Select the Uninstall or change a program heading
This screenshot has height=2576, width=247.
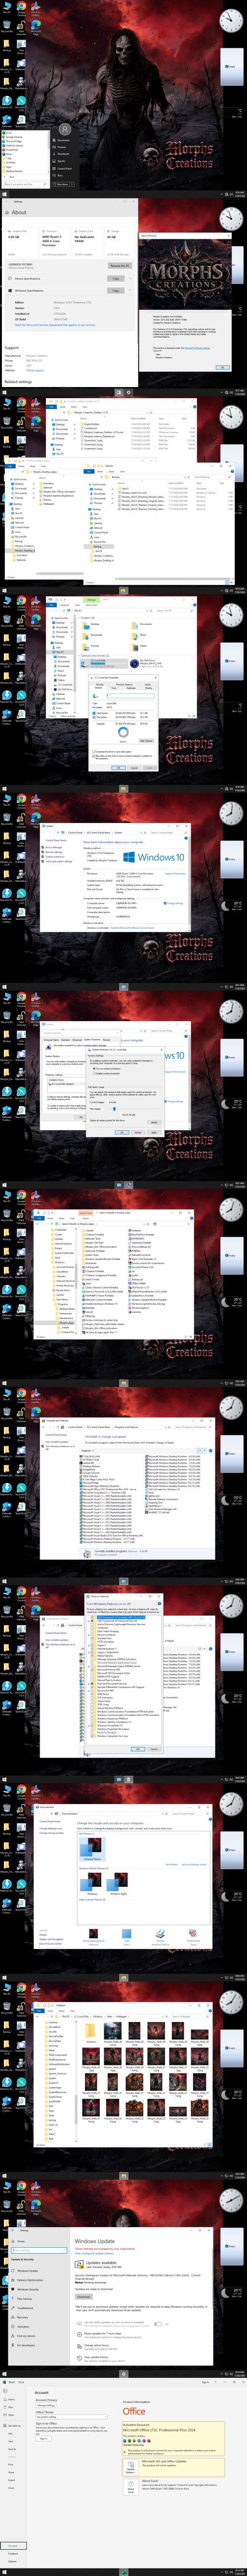pyautogui.click(x=106, y=1436)
